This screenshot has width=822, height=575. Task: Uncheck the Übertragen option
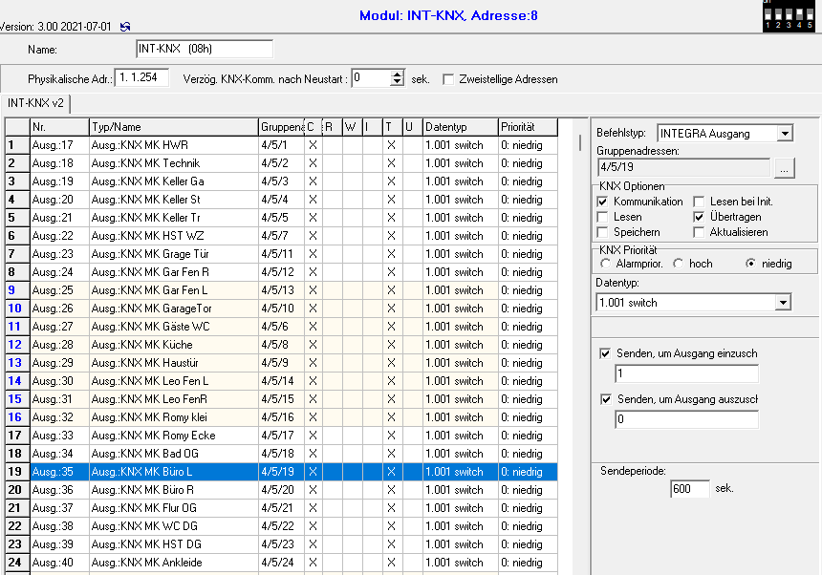tap(699, 217)
